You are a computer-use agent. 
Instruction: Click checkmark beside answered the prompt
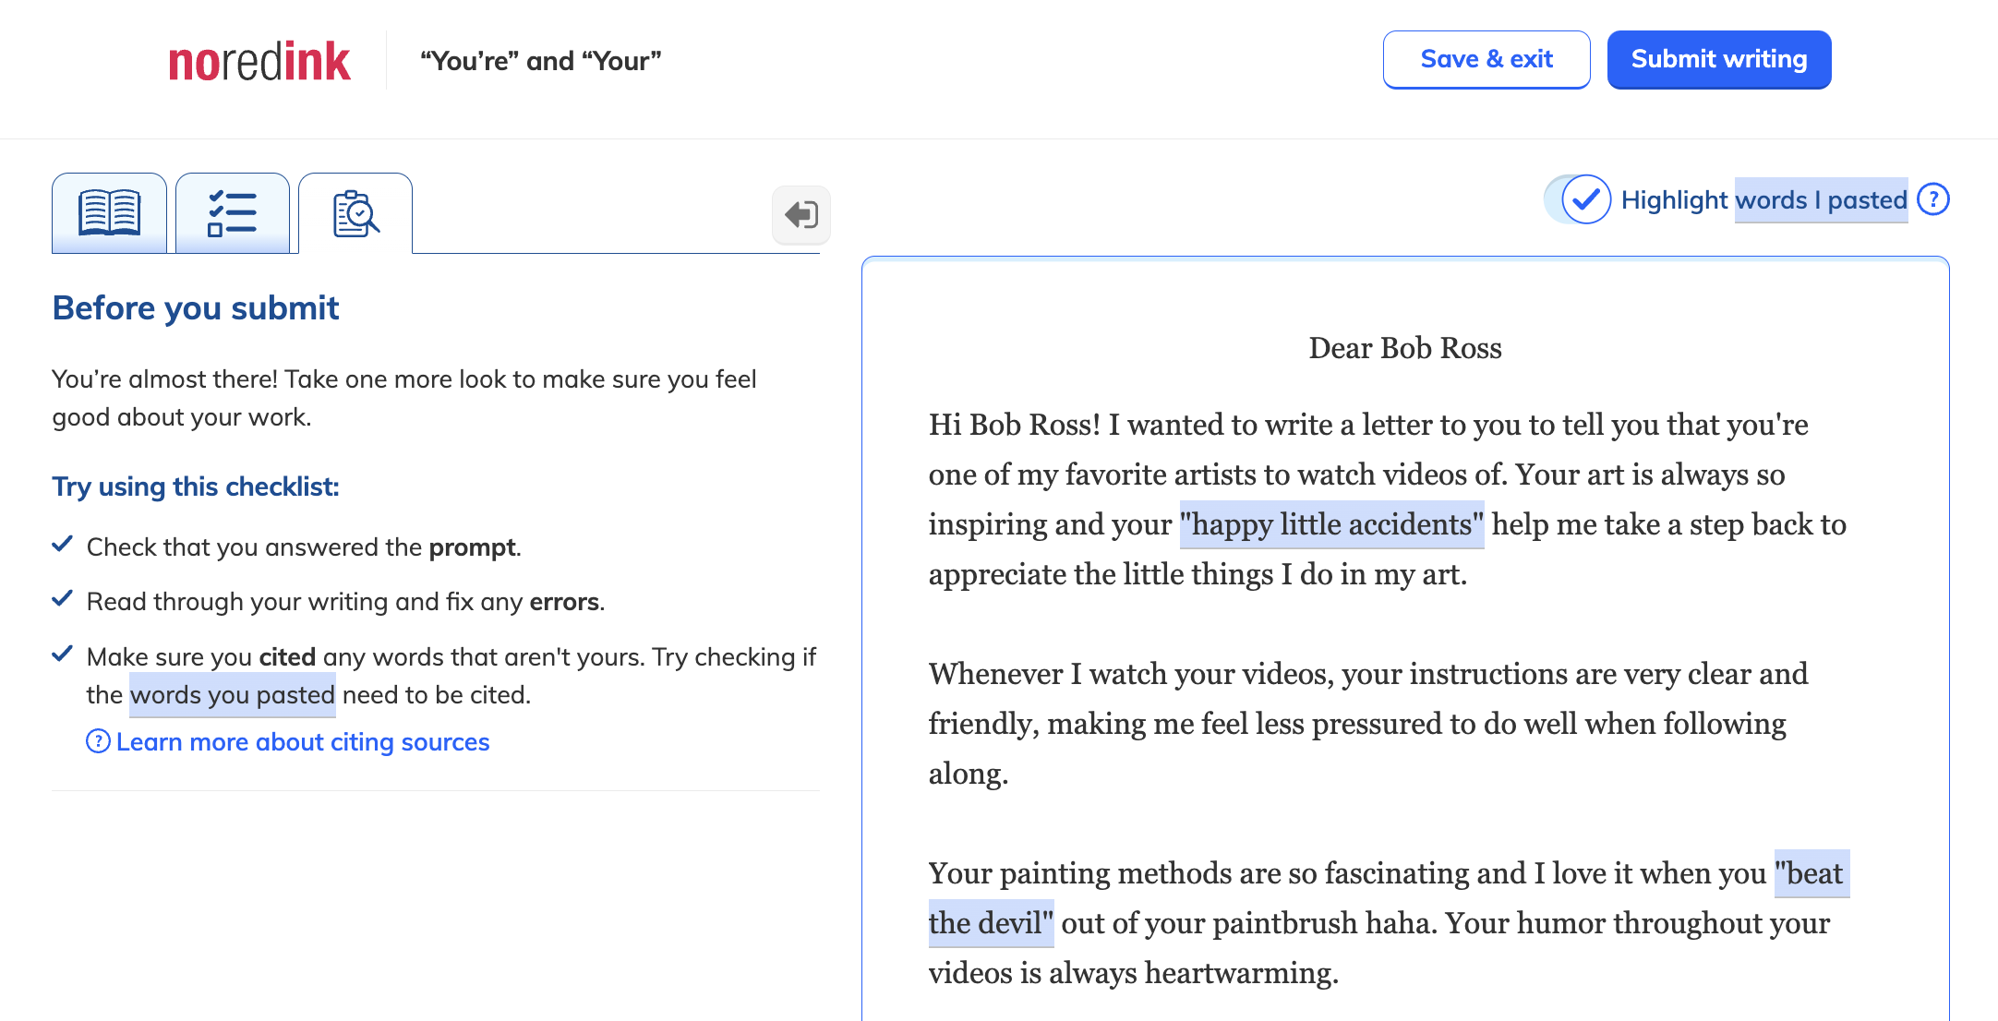point(62,544)
